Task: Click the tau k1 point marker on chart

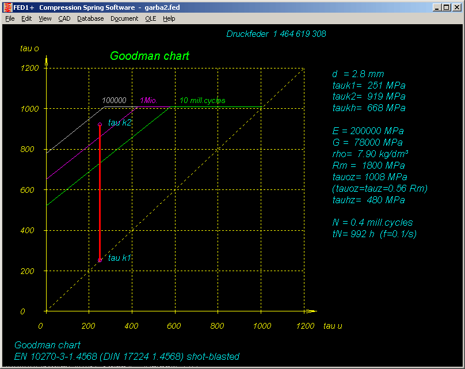Action: 100,260
